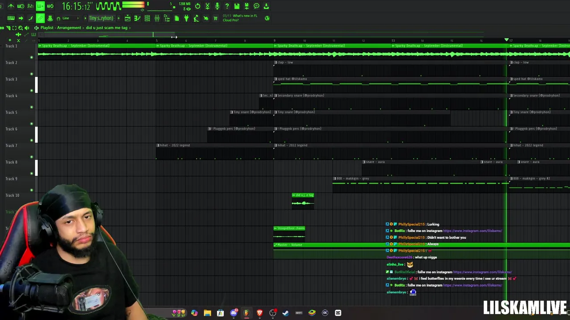Open the first clap - low clip menu
Viewport: 570px width, 320px height.
(276, 63)
